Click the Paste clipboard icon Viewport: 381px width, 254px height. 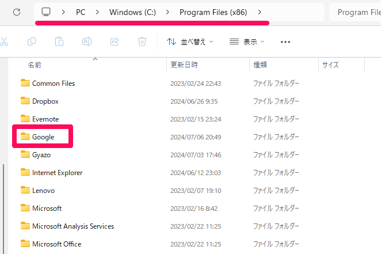tap(59, 41)
